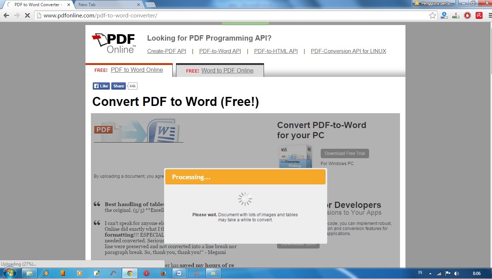492x279 pixels.
Task: Open the Alexa traffic rank extension
Action: [444, 16]
